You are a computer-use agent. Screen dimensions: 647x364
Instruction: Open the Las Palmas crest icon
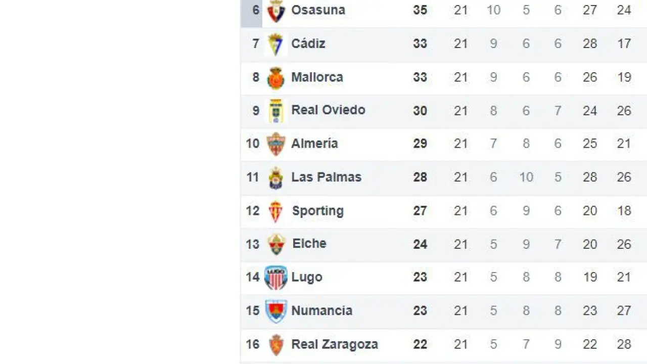pos(275,178)
